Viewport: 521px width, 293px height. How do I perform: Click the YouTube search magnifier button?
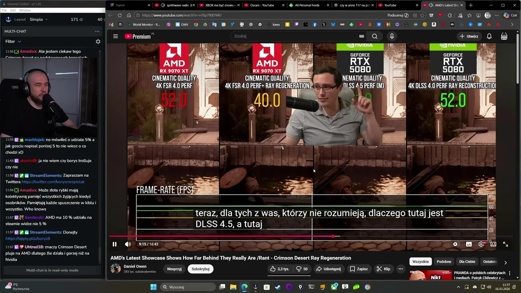pos(374,36)
